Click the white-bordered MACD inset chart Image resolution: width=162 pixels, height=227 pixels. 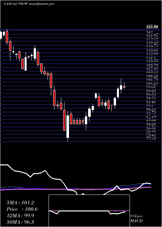(89, 211)
